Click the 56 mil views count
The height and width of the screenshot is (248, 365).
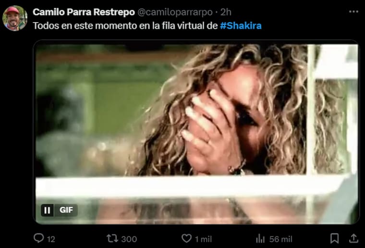[x=280, y=239]
